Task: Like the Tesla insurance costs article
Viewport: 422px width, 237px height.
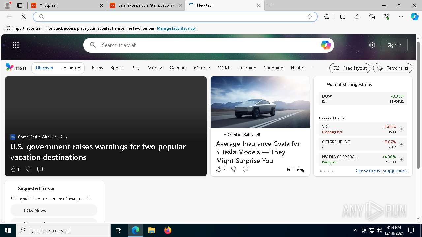Action: click(220, 169)
